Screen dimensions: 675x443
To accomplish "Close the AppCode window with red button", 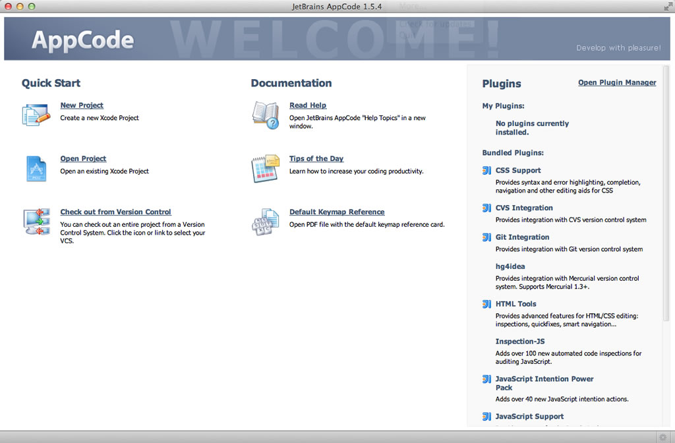I will tap(8, 7).
